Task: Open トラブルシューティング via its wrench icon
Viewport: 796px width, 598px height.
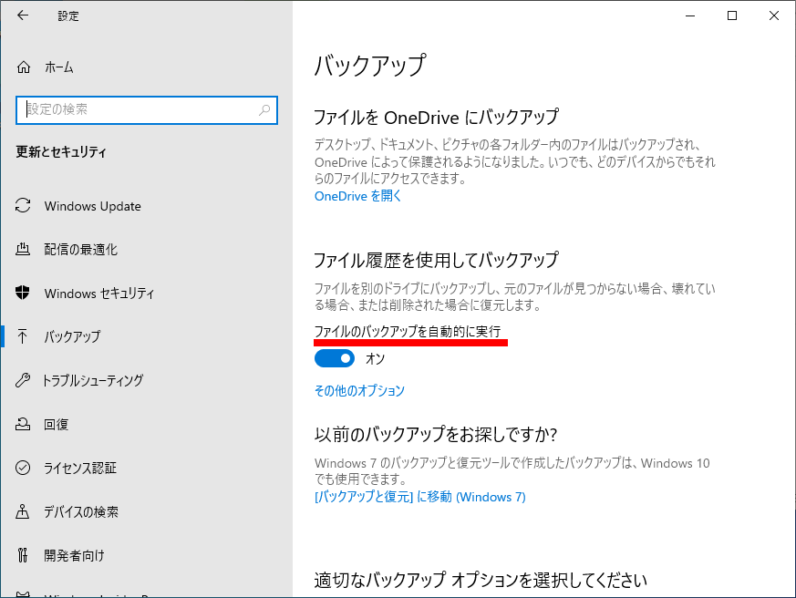Action: click(23, 380)
